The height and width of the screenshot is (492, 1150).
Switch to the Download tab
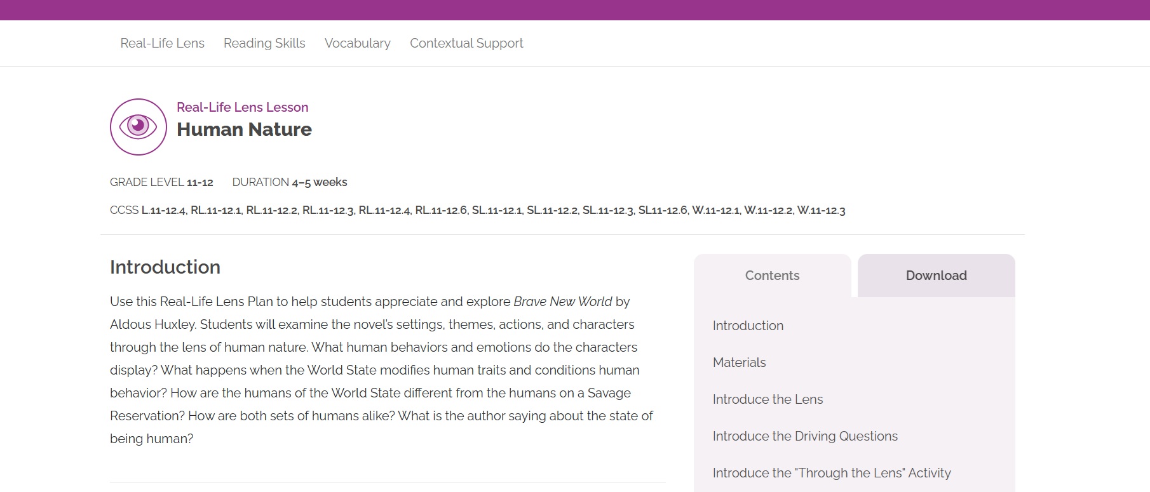936,276
